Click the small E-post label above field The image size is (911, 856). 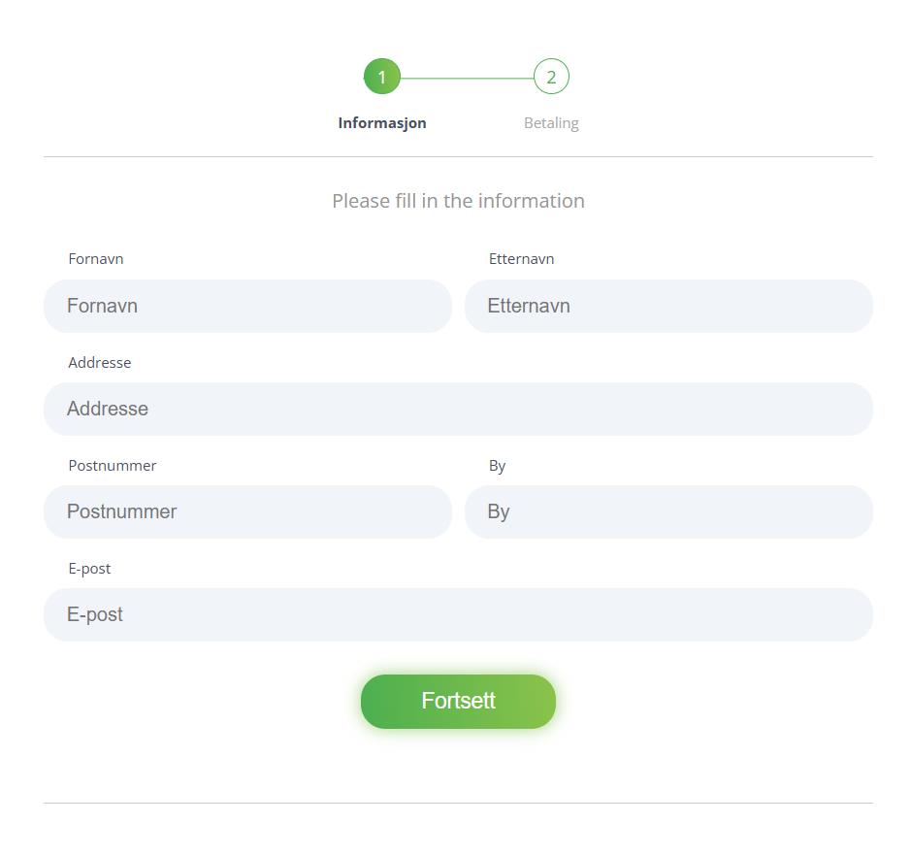click(x=89, y=569)
